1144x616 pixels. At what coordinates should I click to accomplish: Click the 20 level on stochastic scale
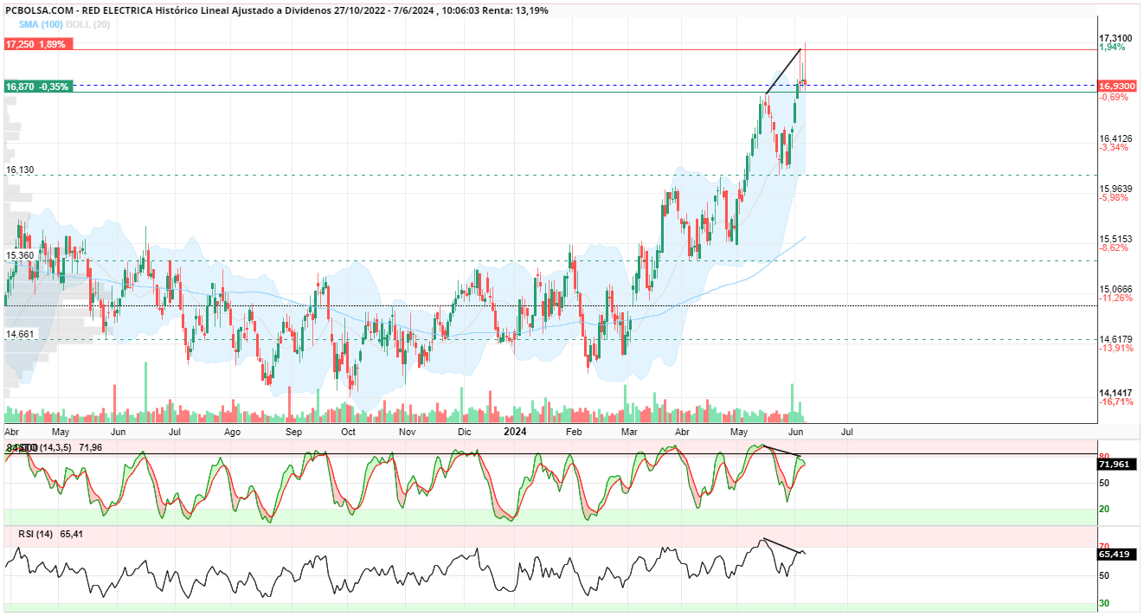(x=1104, y=510)
